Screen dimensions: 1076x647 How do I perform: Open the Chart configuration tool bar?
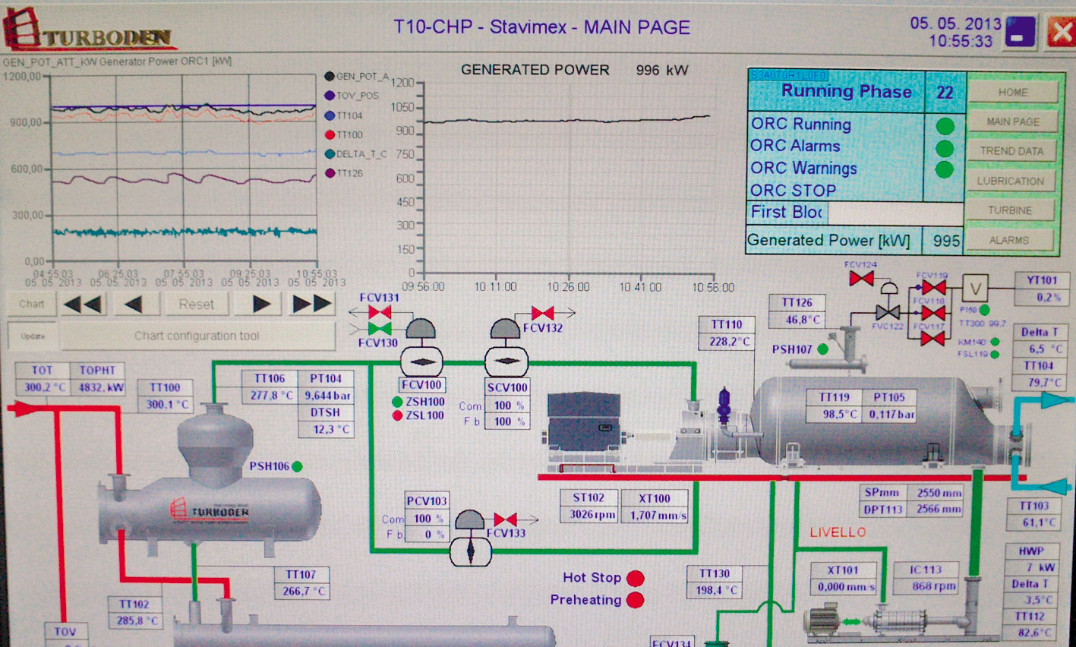197,336
